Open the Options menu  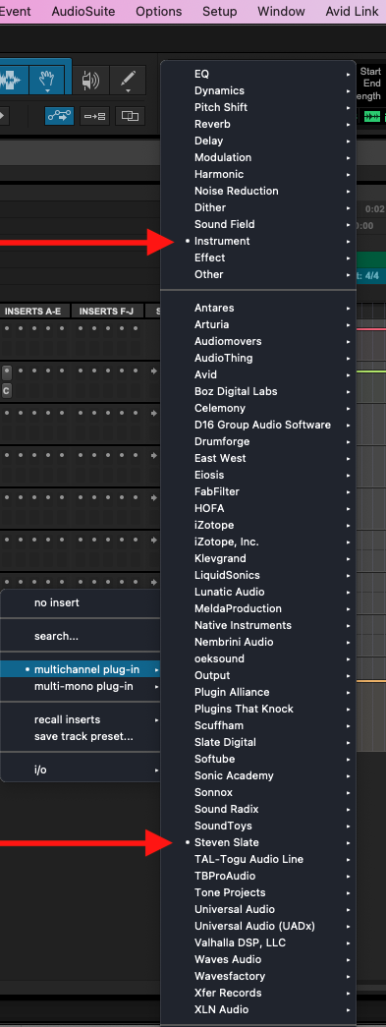pyautogui.click(x=159, y=11)
